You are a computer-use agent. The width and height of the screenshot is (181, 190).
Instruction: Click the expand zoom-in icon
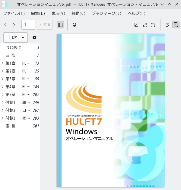145,25
